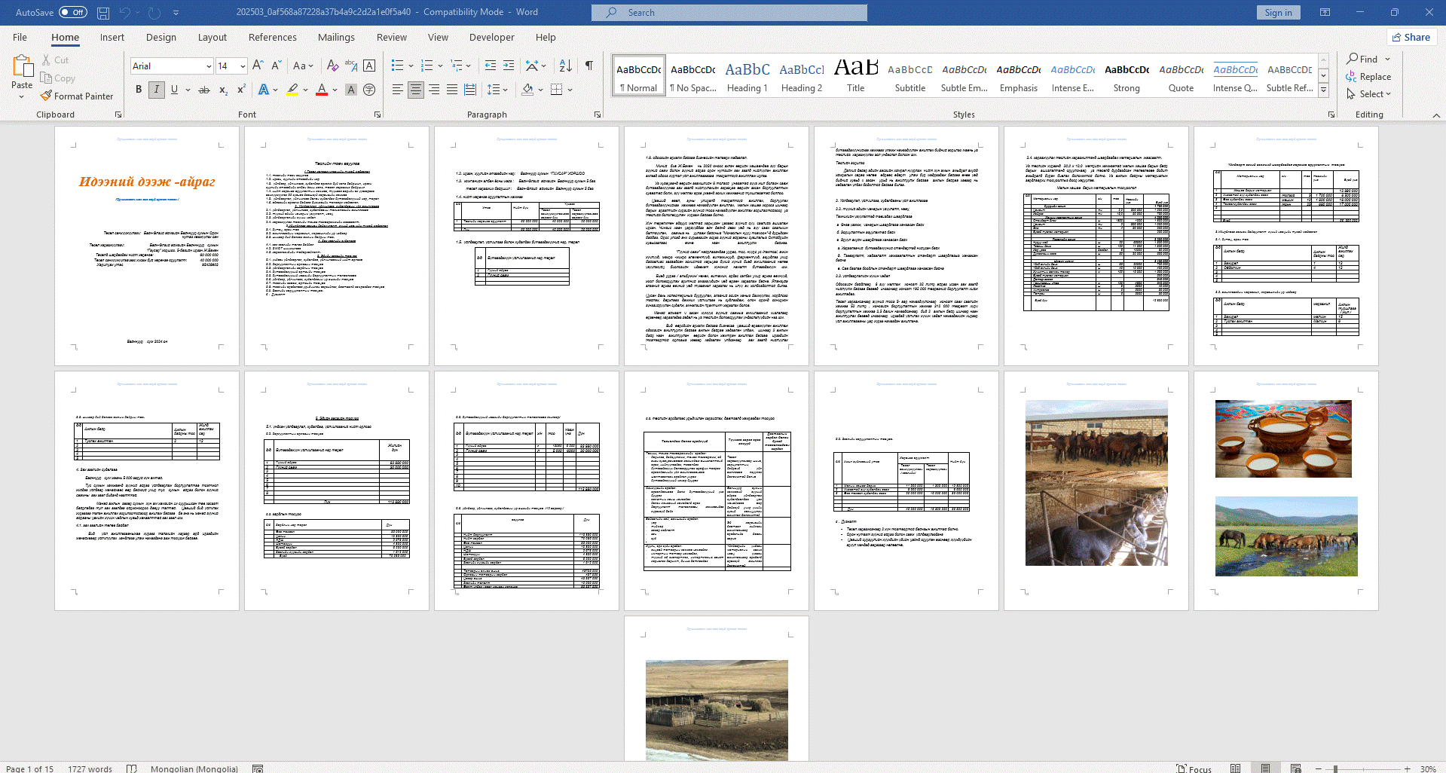Clear all formatting icon
The image size is (1446, 773).
pyautogui.click(x=332, y=66)
